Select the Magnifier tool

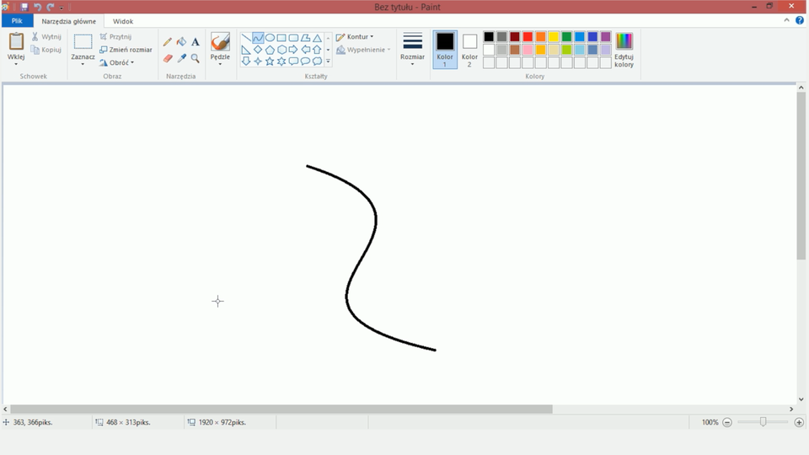coord(195,58)
